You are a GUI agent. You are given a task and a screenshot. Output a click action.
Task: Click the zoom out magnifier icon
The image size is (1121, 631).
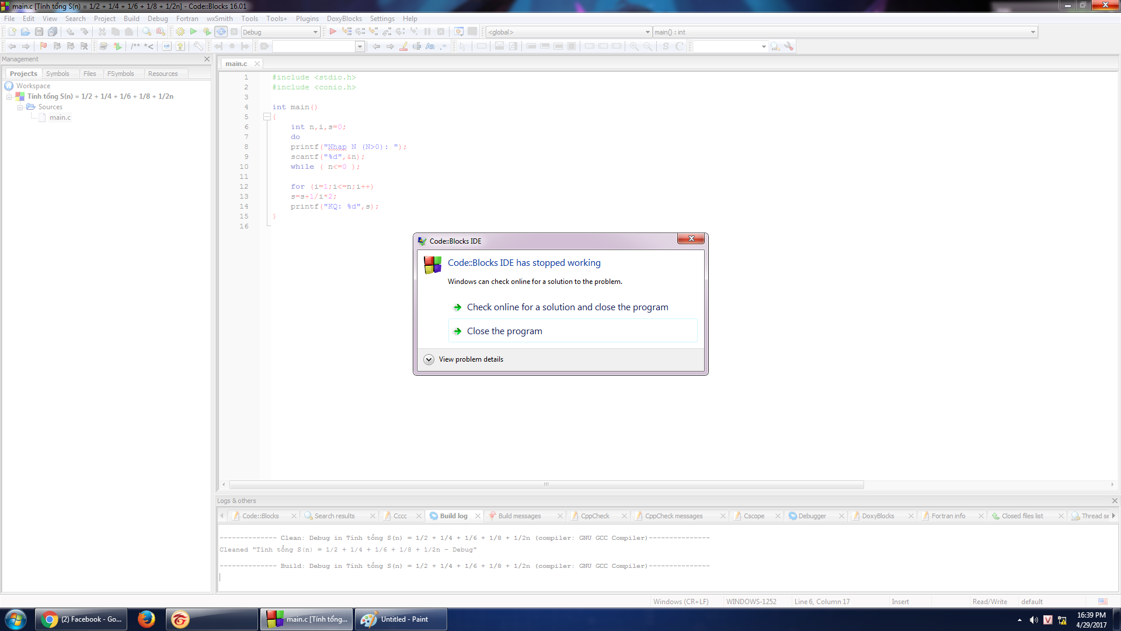(647, 46)
